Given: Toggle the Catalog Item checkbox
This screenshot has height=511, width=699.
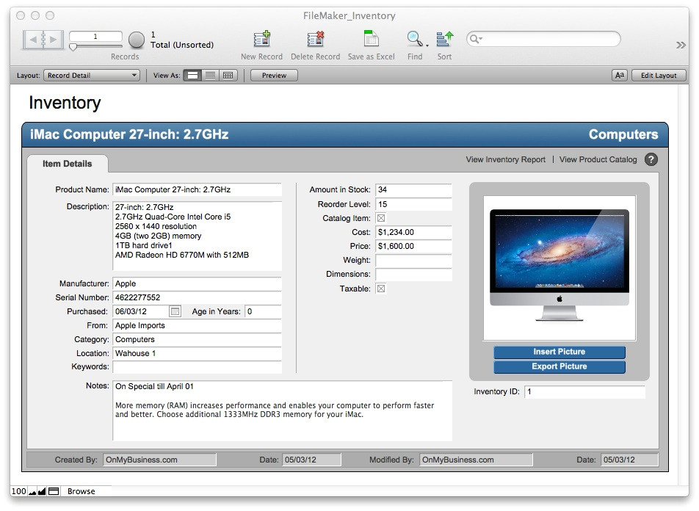Looking at the screenshot, I should point(381,218).
